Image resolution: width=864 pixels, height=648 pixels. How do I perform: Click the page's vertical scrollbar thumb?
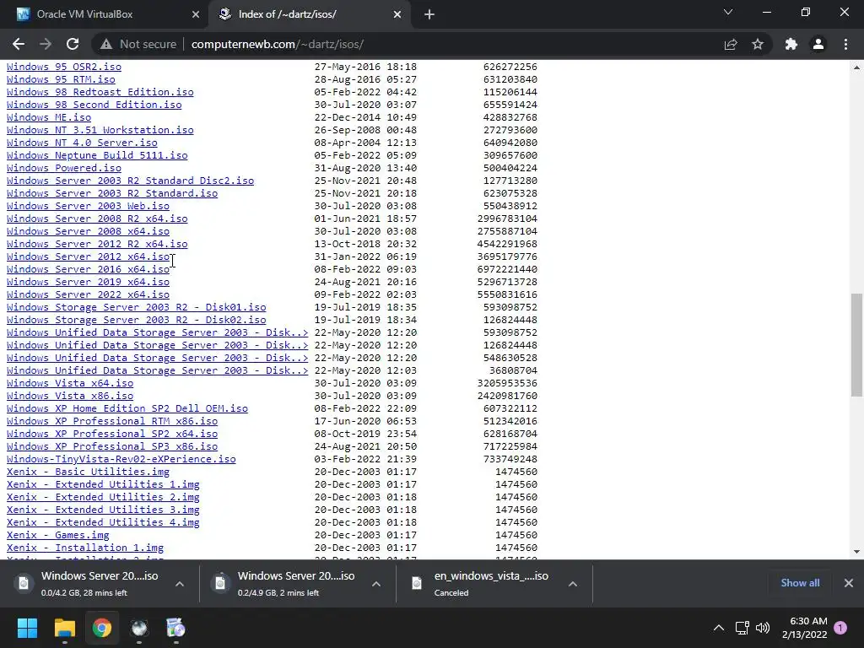click(x=856, y=345)
